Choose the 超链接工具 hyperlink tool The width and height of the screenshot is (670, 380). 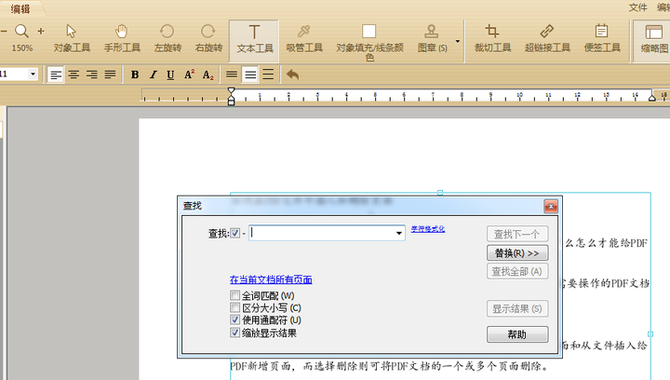[547, 38]
